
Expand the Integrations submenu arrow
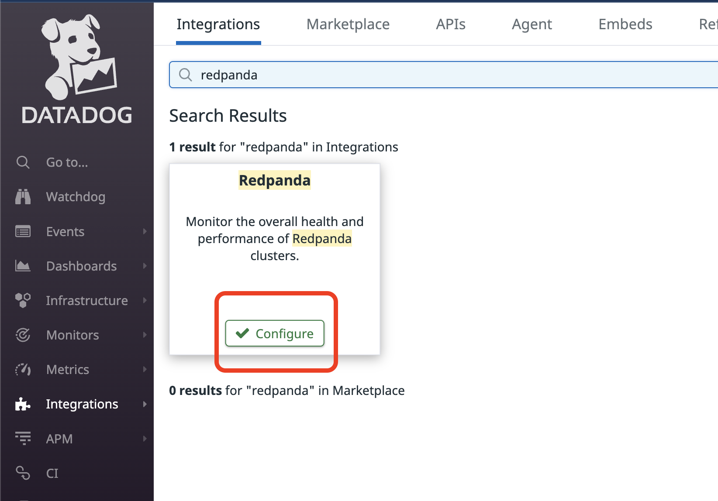click(145, 404)
